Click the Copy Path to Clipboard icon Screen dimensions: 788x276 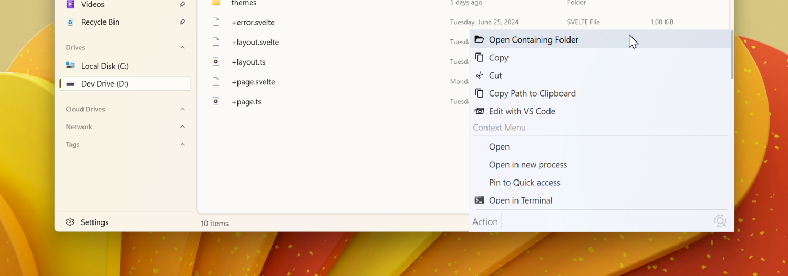(479, 93)
